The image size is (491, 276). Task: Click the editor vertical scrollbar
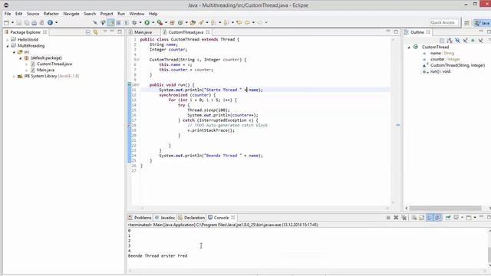tap(393, 121)
